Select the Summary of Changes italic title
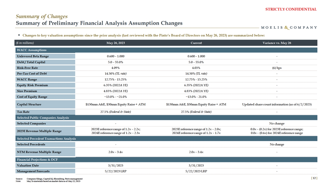Screen dimensions: 332x187 pyautogui.click(x=41, y=16)
